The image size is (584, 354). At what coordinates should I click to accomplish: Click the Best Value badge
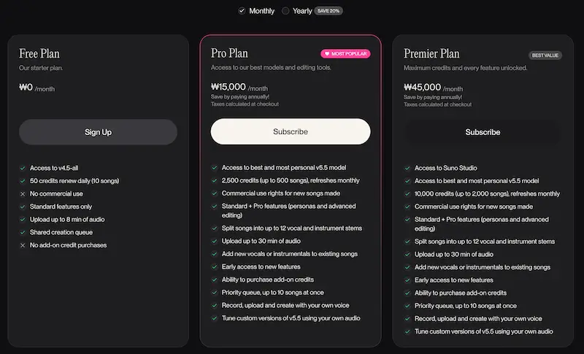(x=545, y=55)
